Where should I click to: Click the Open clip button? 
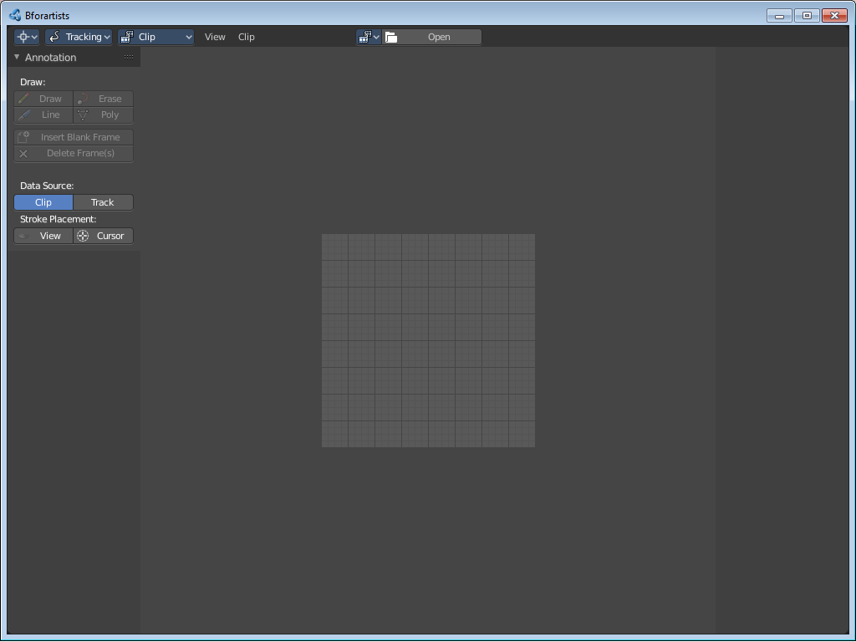[432, 37]
